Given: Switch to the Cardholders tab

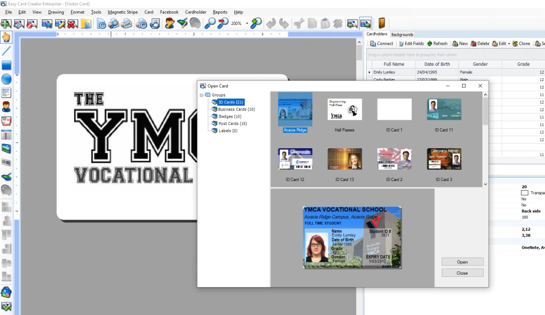Looking at the screenshot, I should coord(376,34).
